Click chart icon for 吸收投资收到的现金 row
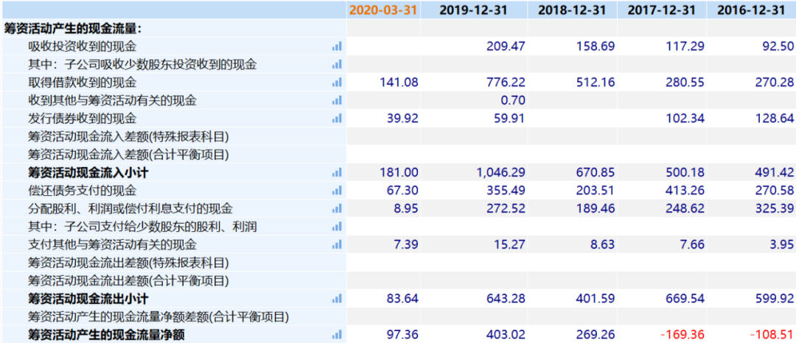The width and height of the screenshot is (796, 343). pos(337,46)
